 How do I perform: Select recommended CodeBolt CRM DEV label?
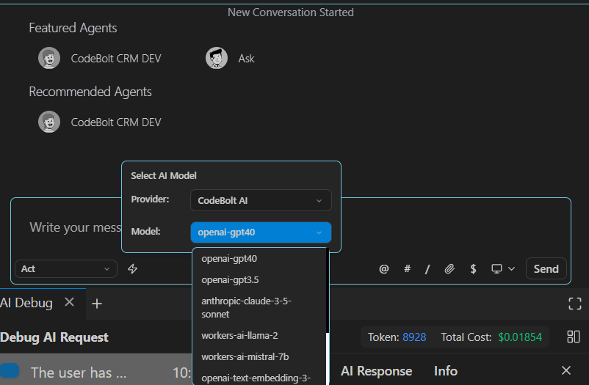[116, 122]
